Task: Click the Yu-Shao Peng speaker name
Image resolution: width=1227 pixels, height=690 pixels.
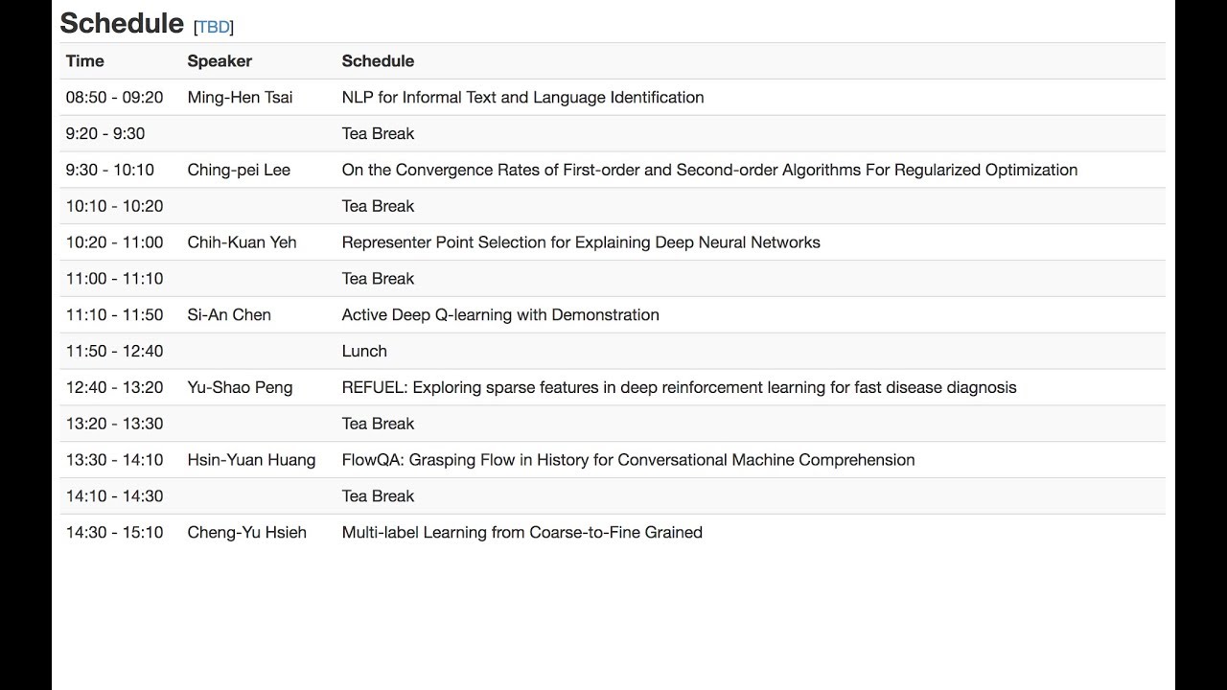Action: tap(240, 387)
